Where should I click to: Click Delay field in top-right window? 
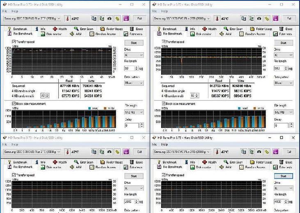(281, 125)
